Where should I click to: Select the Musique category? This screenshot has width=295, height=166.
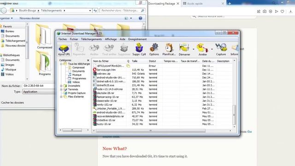click(77, 75)
